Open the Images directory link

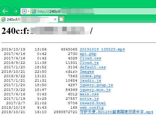pos(87,72)
